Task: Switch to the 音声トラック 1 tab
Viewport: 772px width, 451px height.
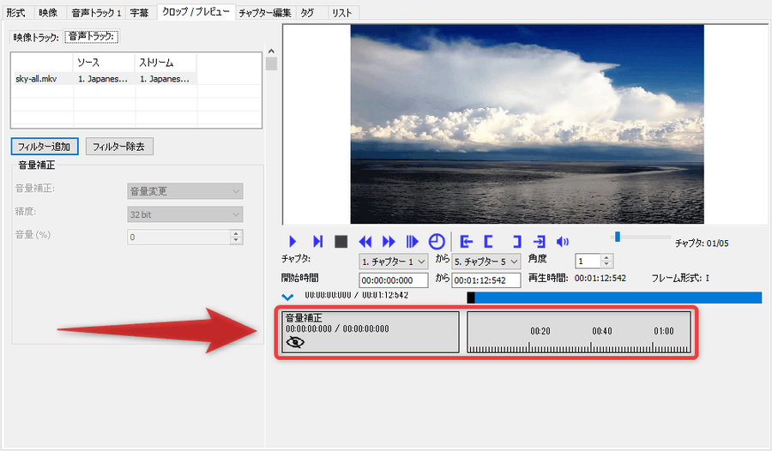Action: tap(96, 13)
